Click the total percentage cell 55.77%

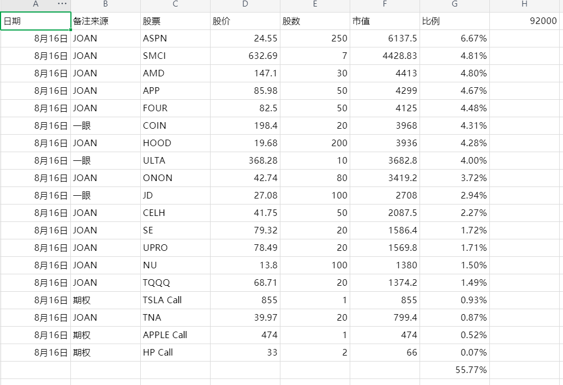(454, 370)
